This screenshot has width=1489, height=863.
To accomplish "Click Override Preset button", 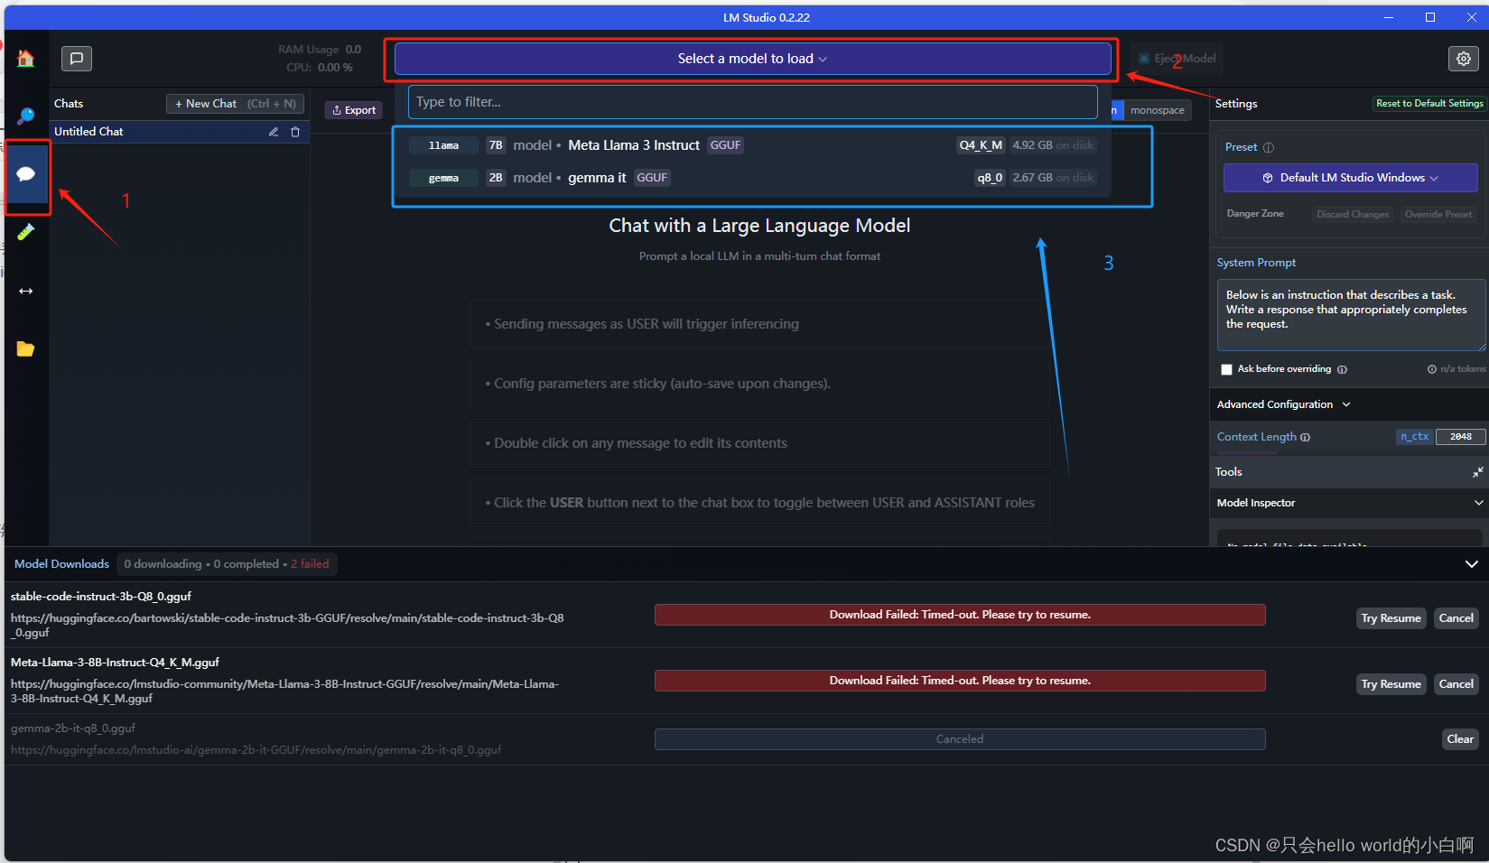I will click(1438, 215).
